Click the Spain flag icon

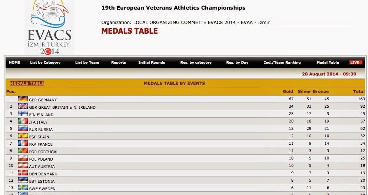23,136
